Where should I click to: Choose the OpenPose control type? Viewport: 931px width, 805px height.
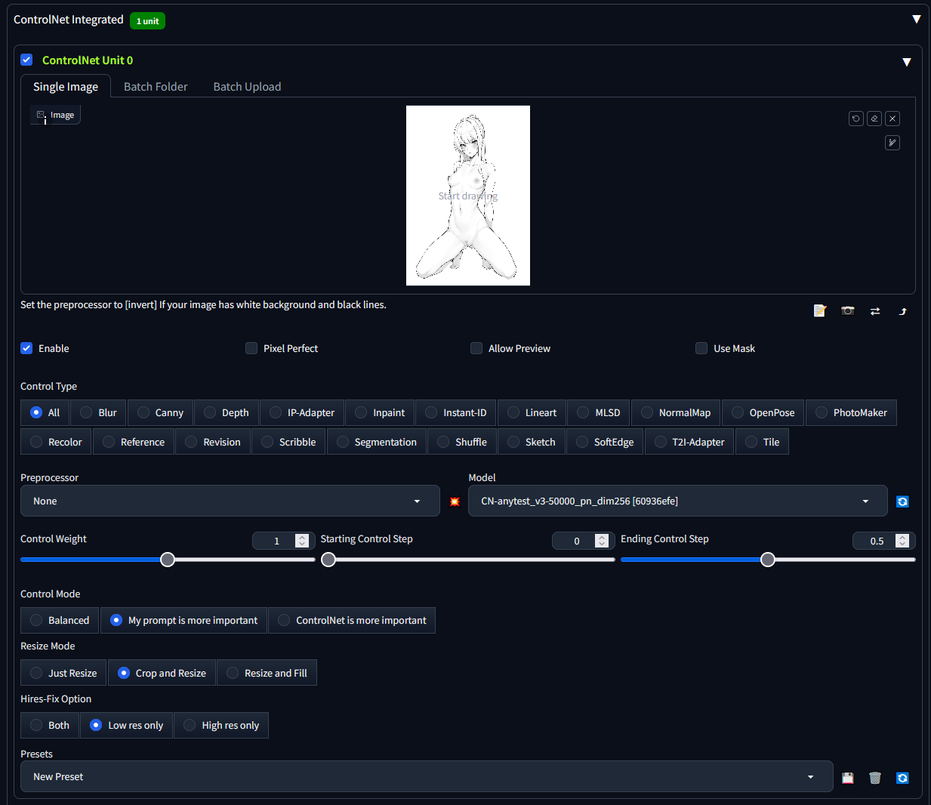763,413
